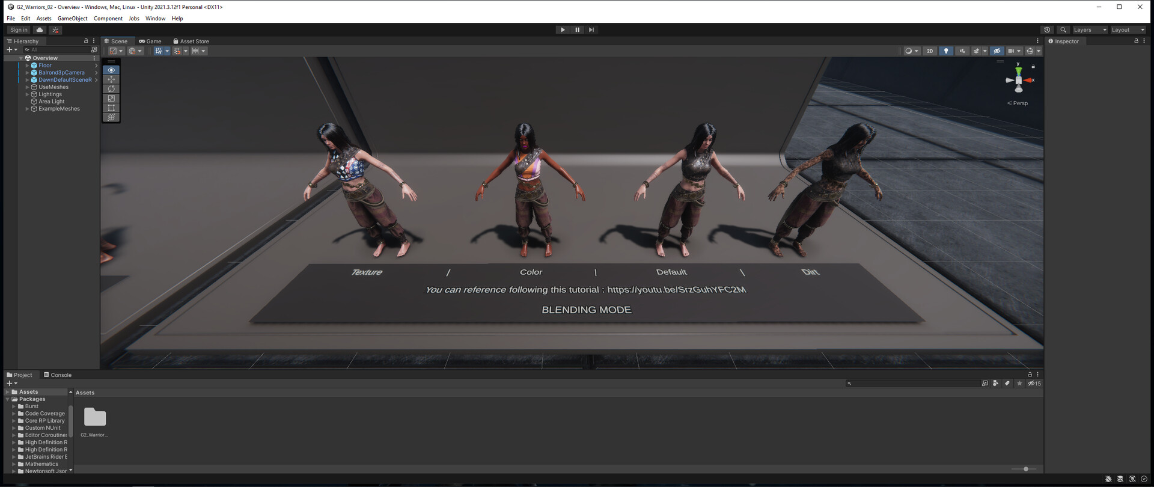The height and width of the screenshot is (487, 1154).
Task: Expand the UseMeshes object
Action: tap(27, 87)
